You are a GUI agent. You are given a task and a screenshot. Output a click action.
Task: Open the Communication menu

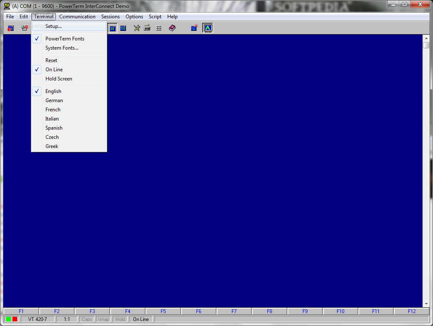click(x=77, y=17)
